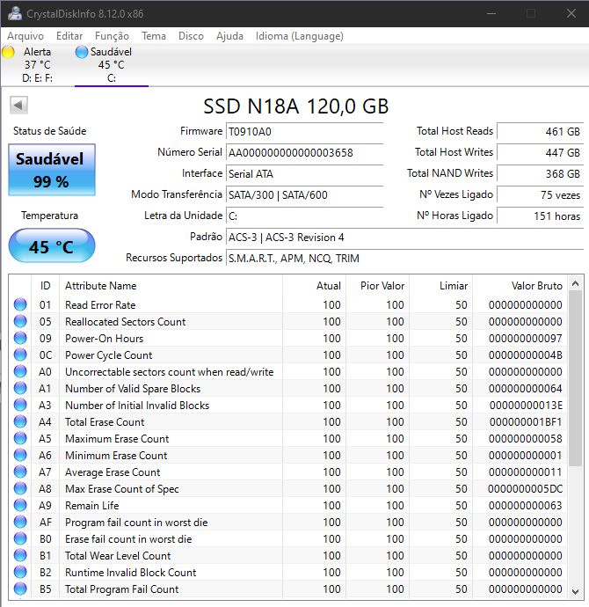
Task: Click status orb for Number of Initial Invalid Blocks
Action: pyautogui.click(x=20, y=405)
